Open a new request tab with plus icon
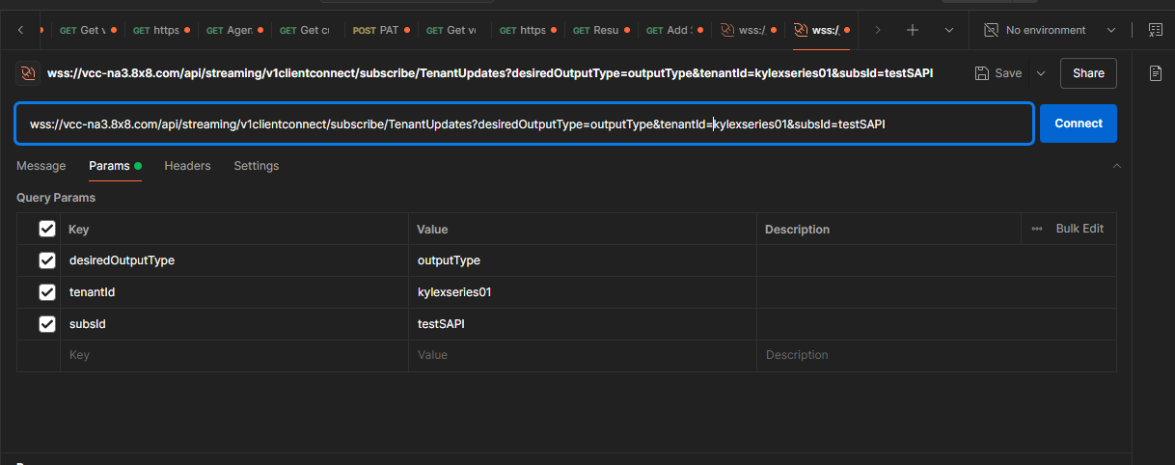 (x=912, y=30)
